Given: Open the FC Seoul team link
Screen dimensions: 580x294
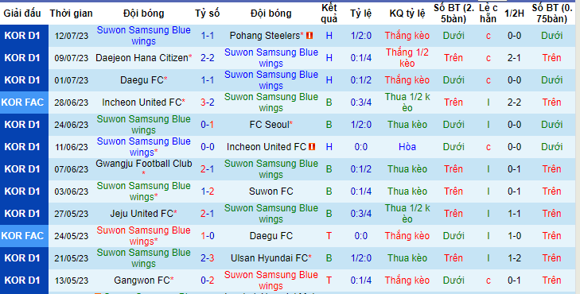Looking at the screenshot, I should pos(269,125).
